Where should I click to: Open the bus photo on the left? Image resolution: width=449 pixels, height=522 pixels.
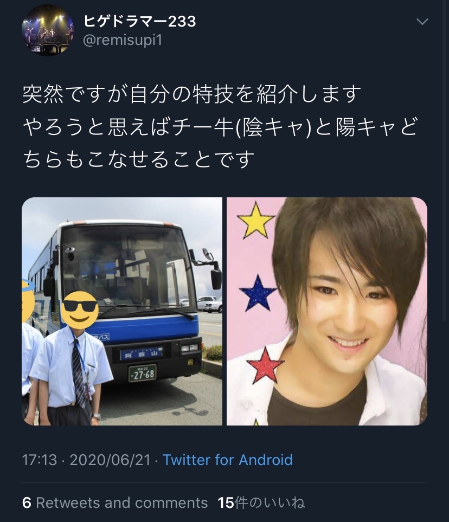[x=122, y=311]
